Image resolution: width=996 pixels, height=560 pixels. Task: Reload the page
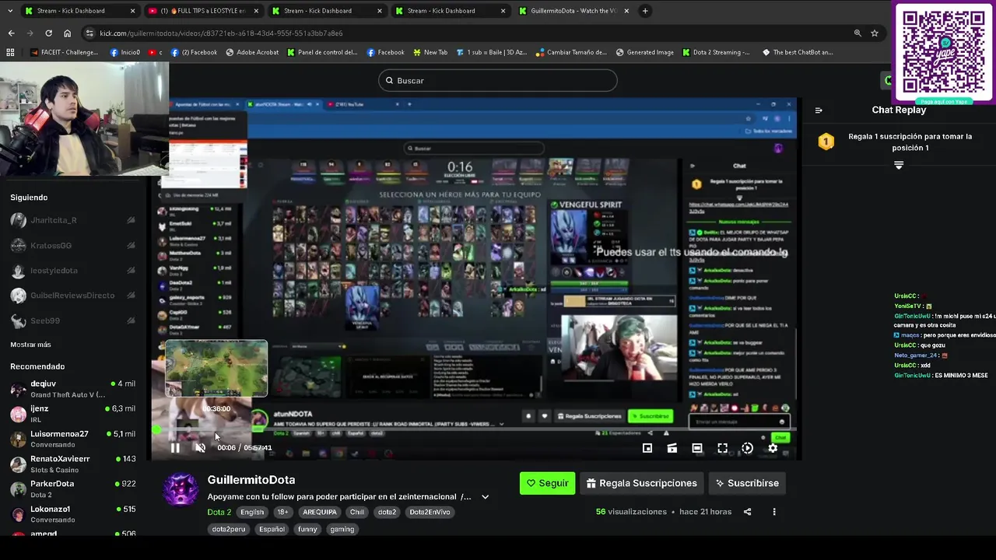coord(48,33)
